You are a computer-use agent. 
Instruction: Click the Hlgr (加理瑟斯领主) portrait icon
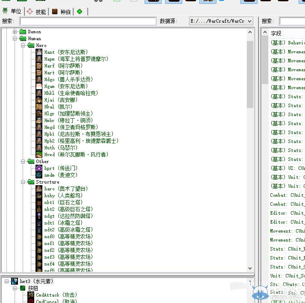39,114
